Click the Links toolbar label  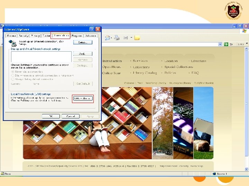tap(241, 44)
